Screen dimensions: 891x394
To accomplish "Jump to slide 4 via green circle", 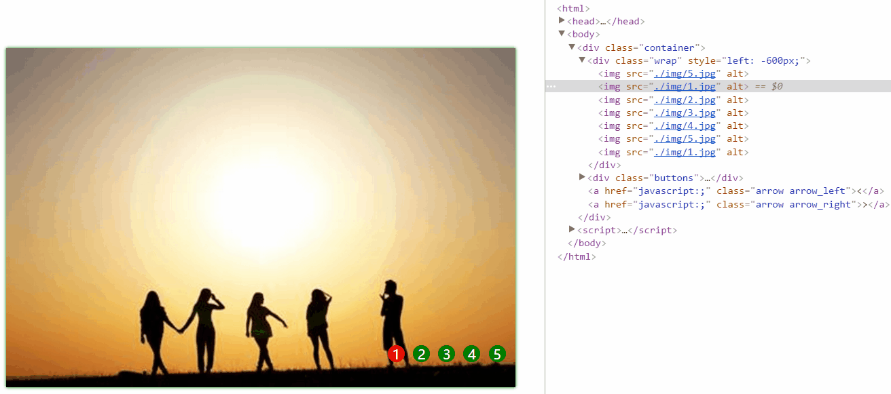I will coord(472,354).
